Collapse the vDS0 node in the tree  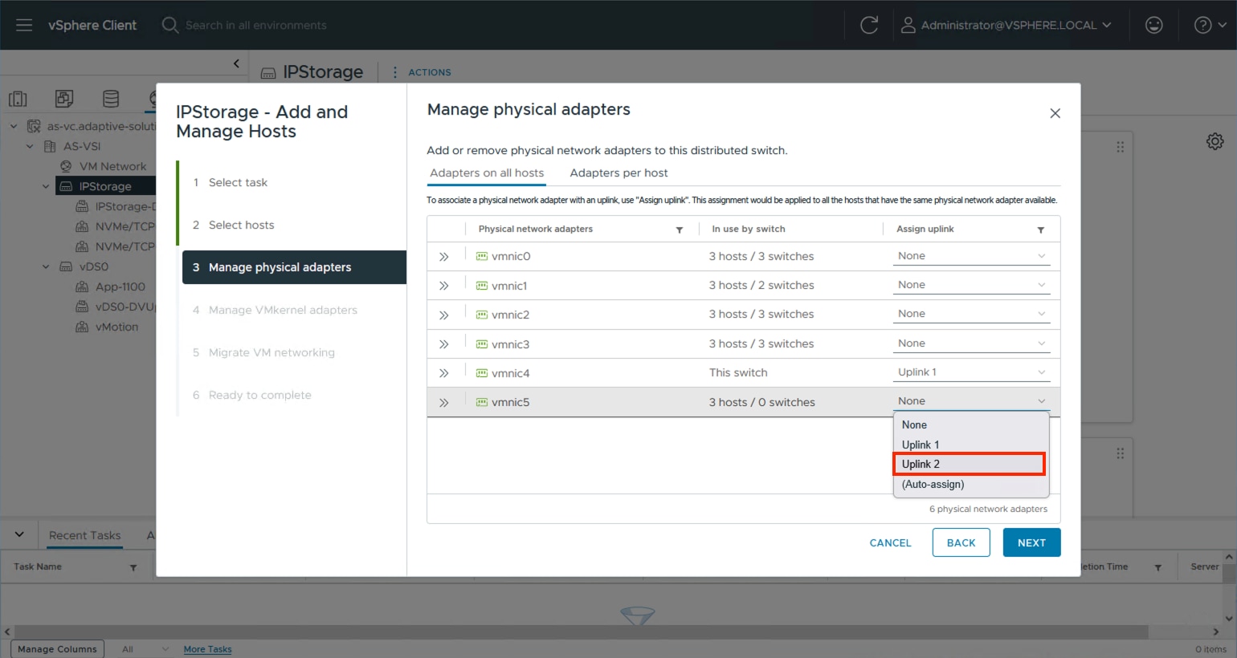pos(46,266)
